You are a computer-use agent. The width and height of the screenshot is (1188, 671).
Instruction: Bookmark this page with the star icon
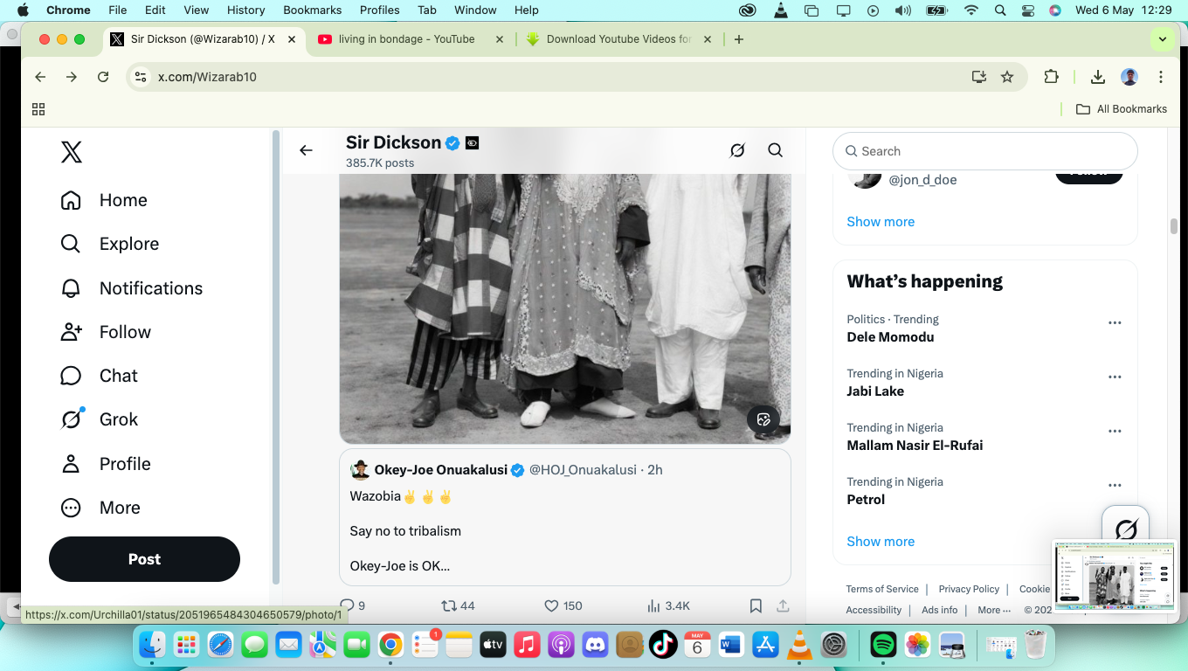pos(1007,77)
